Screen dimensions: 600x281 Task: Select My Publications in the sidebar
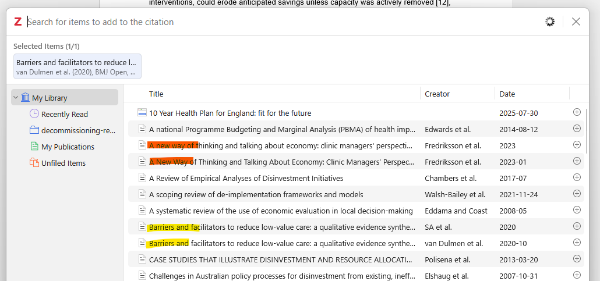point(62,147)
